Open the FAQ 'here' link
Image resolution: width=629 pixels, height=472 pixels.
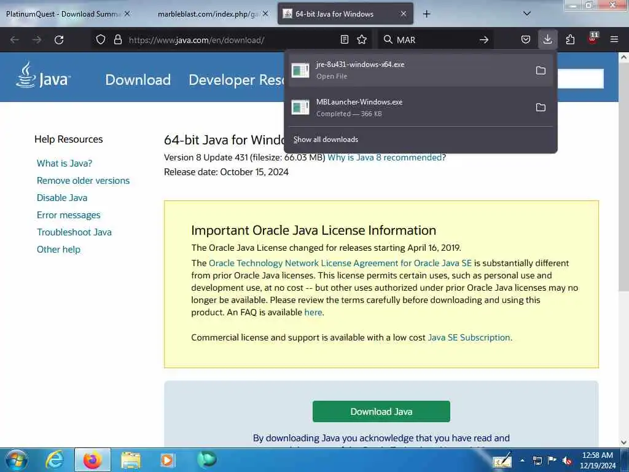pyautogui.click(x=313, y=312)
